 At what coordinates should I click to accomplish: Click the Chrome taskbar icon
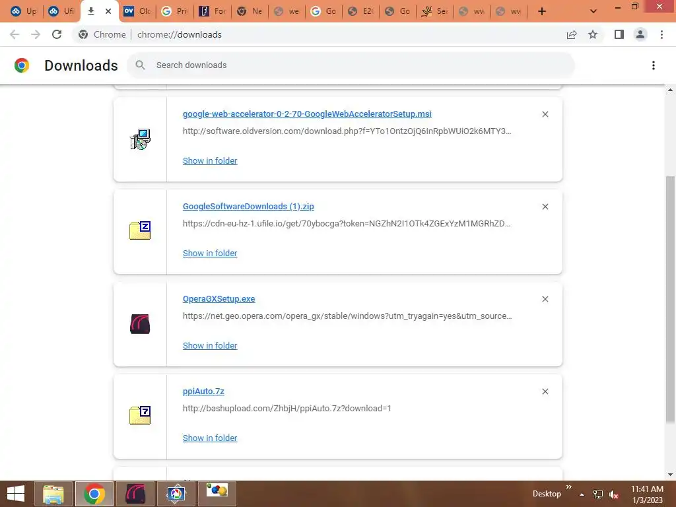(x=94, y=494)
